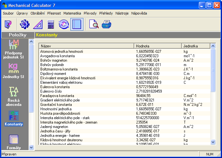Open the Obrábění menu
222x158 pixels.
coord(37,13)
